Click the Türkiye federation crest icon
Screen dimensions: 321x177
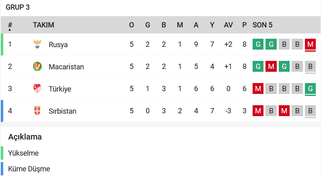(x=37, y=89)
